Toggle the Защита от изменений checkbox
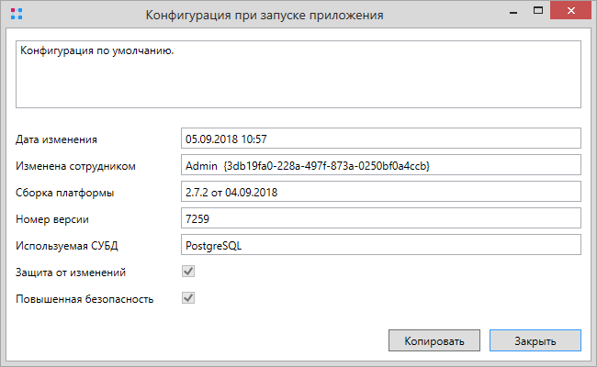 [x=188, y=272]
